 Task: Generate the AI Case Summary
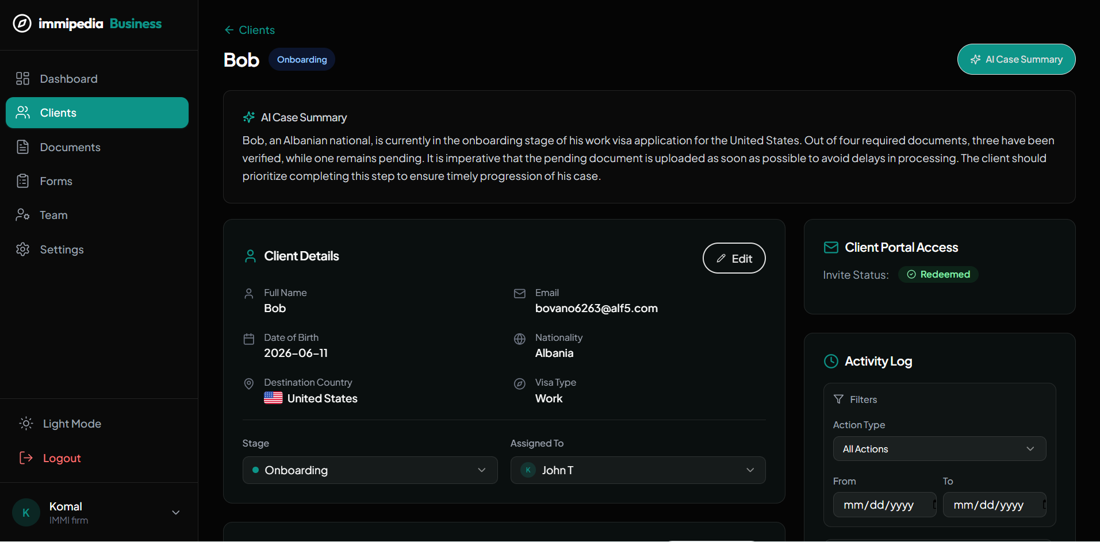coord(1016,59)
